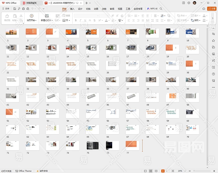
Task: Switch to normal view icon in status bar
Action: (145, 171)
